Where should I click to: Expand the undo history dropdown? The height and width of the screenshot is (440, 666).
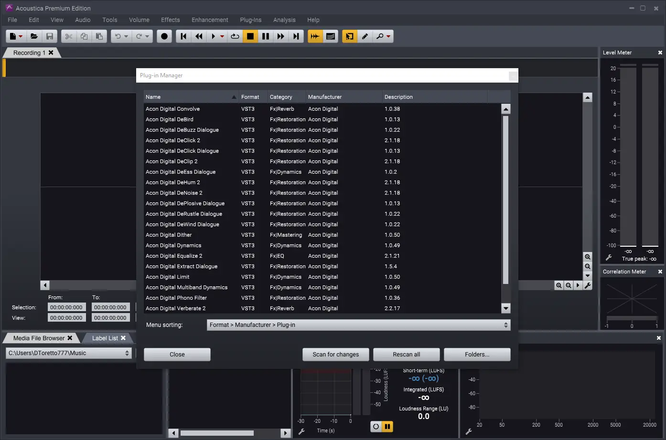click(126, 36)
